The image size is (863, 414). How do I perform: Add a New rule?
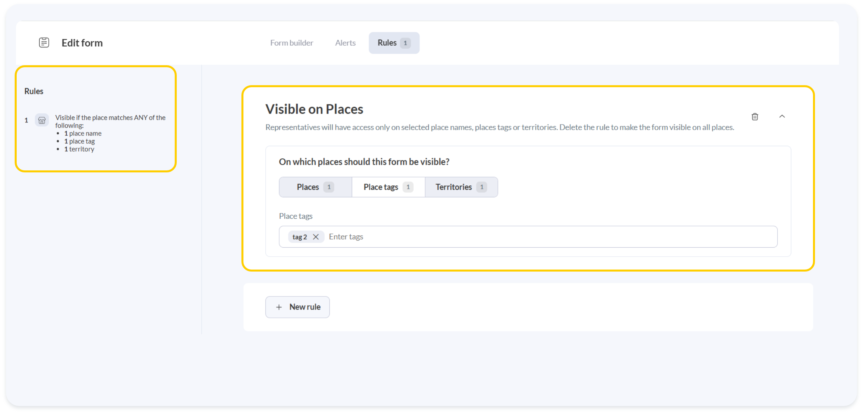(297, 307)
